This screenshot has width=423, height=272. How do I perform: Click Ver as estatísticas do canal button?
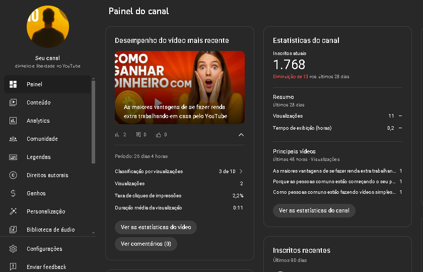coord(314,210)
